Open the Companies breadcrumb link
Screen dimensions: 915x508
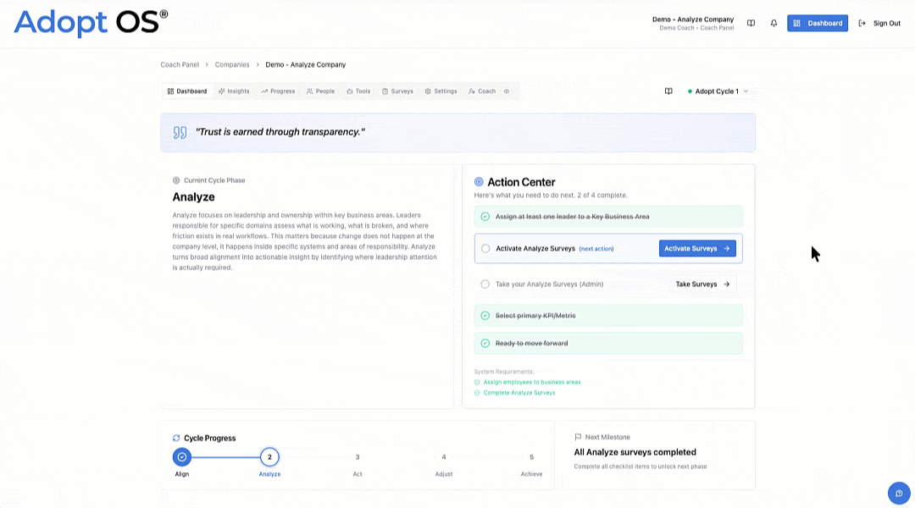[232, 64]
